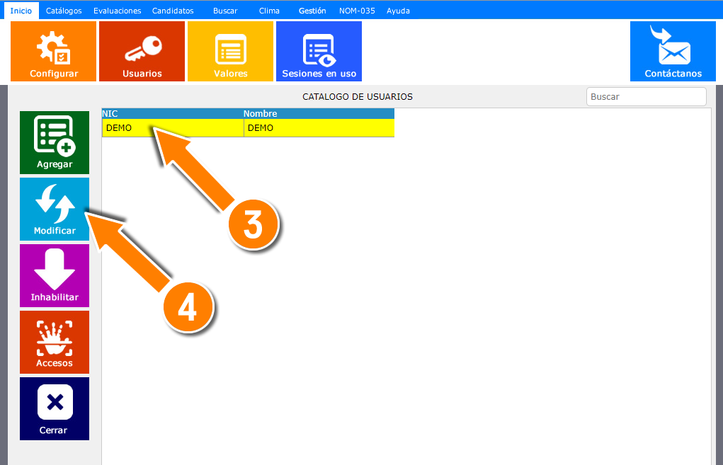Screen dimensions: 723x465
Task: Open the Catálogos menu
Action: coord(64,11)
